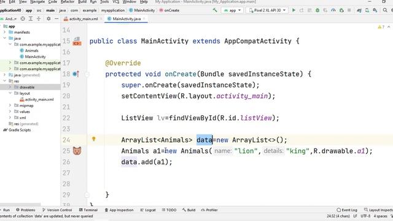
Task: Open the Refactor menu
Action: (68, 2)
